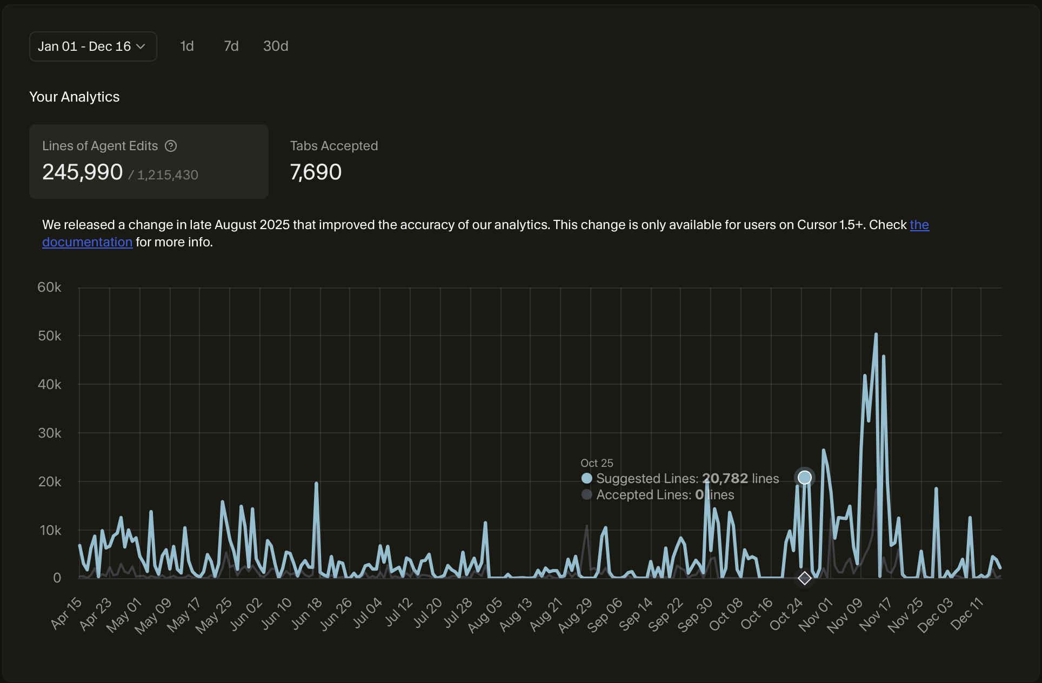The height and width of the screenshot is (683, 1042).
Task: Click the Dec 11 x-axis label
Action: click(967, 613)
